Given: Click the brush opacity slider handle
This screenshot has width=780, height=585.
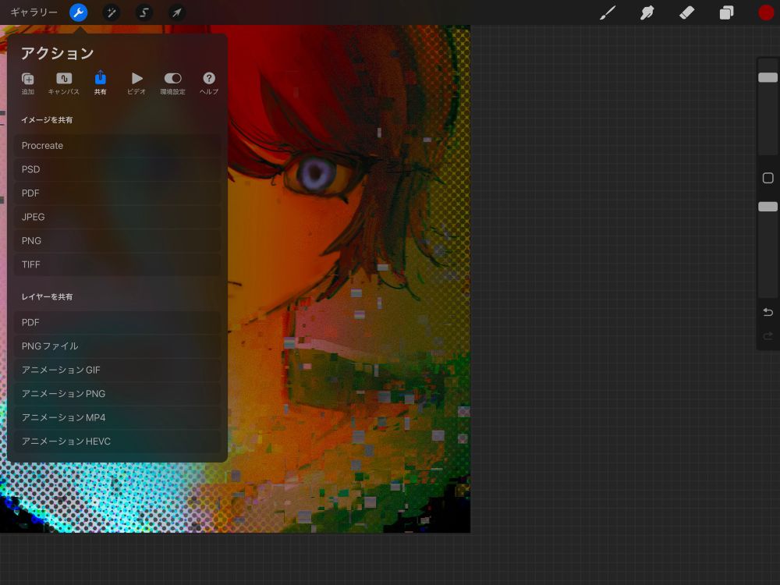Looking at the screenshot, I should 768,207.
